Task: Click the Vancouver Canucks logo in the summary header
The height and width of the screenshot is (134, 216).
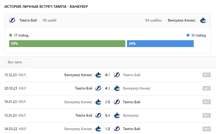Action: (203, 20)
